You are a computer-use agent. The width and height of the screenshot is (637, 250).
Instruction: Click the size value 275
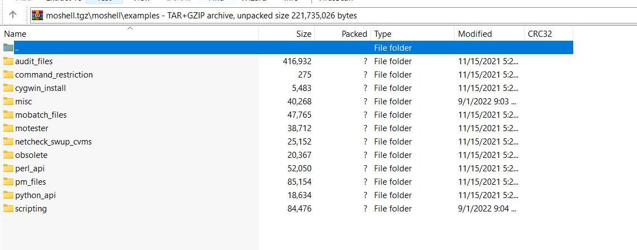[x=304, y=75]
